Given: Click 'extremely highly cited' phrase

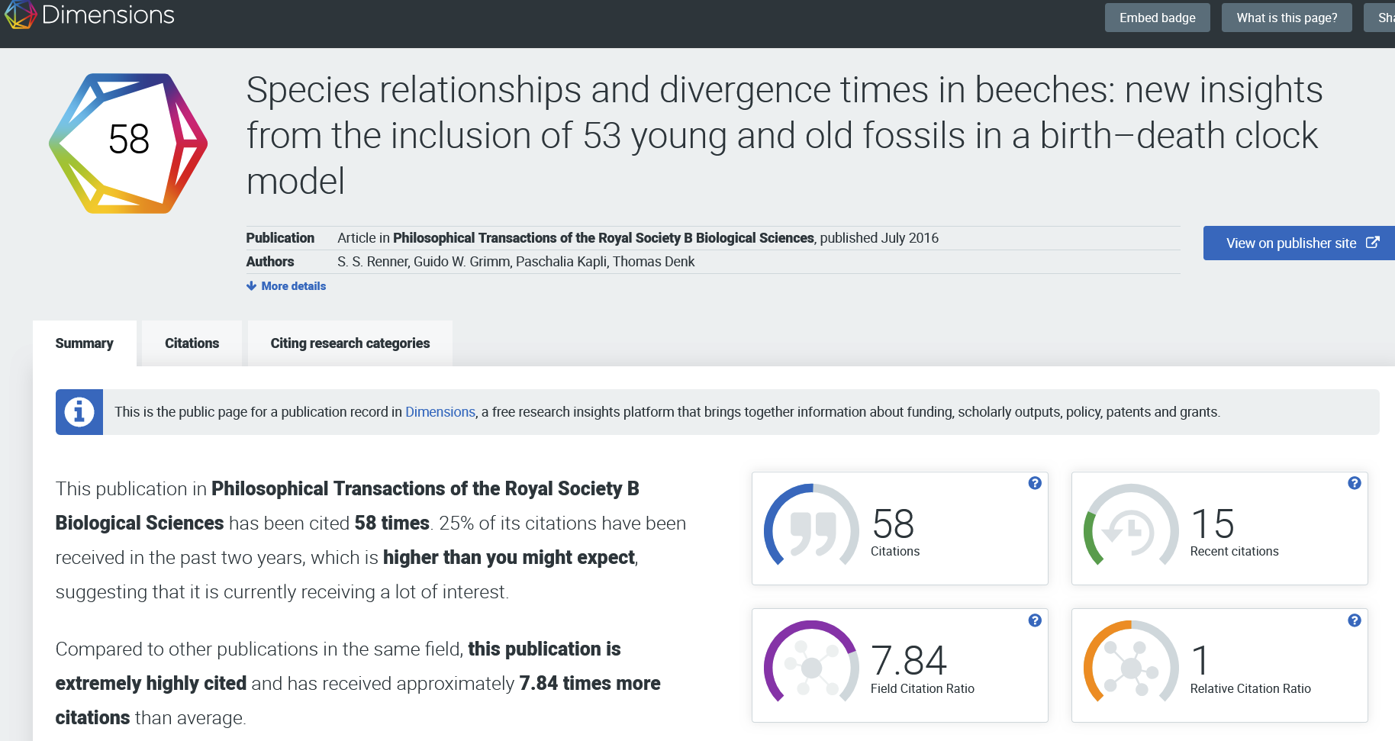Looking at the screenshot, I should (x=151, y=683).
